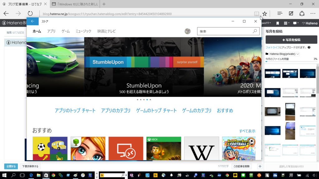
Task: Add the page to favorites with star icon
Action: tap(264, 13)
